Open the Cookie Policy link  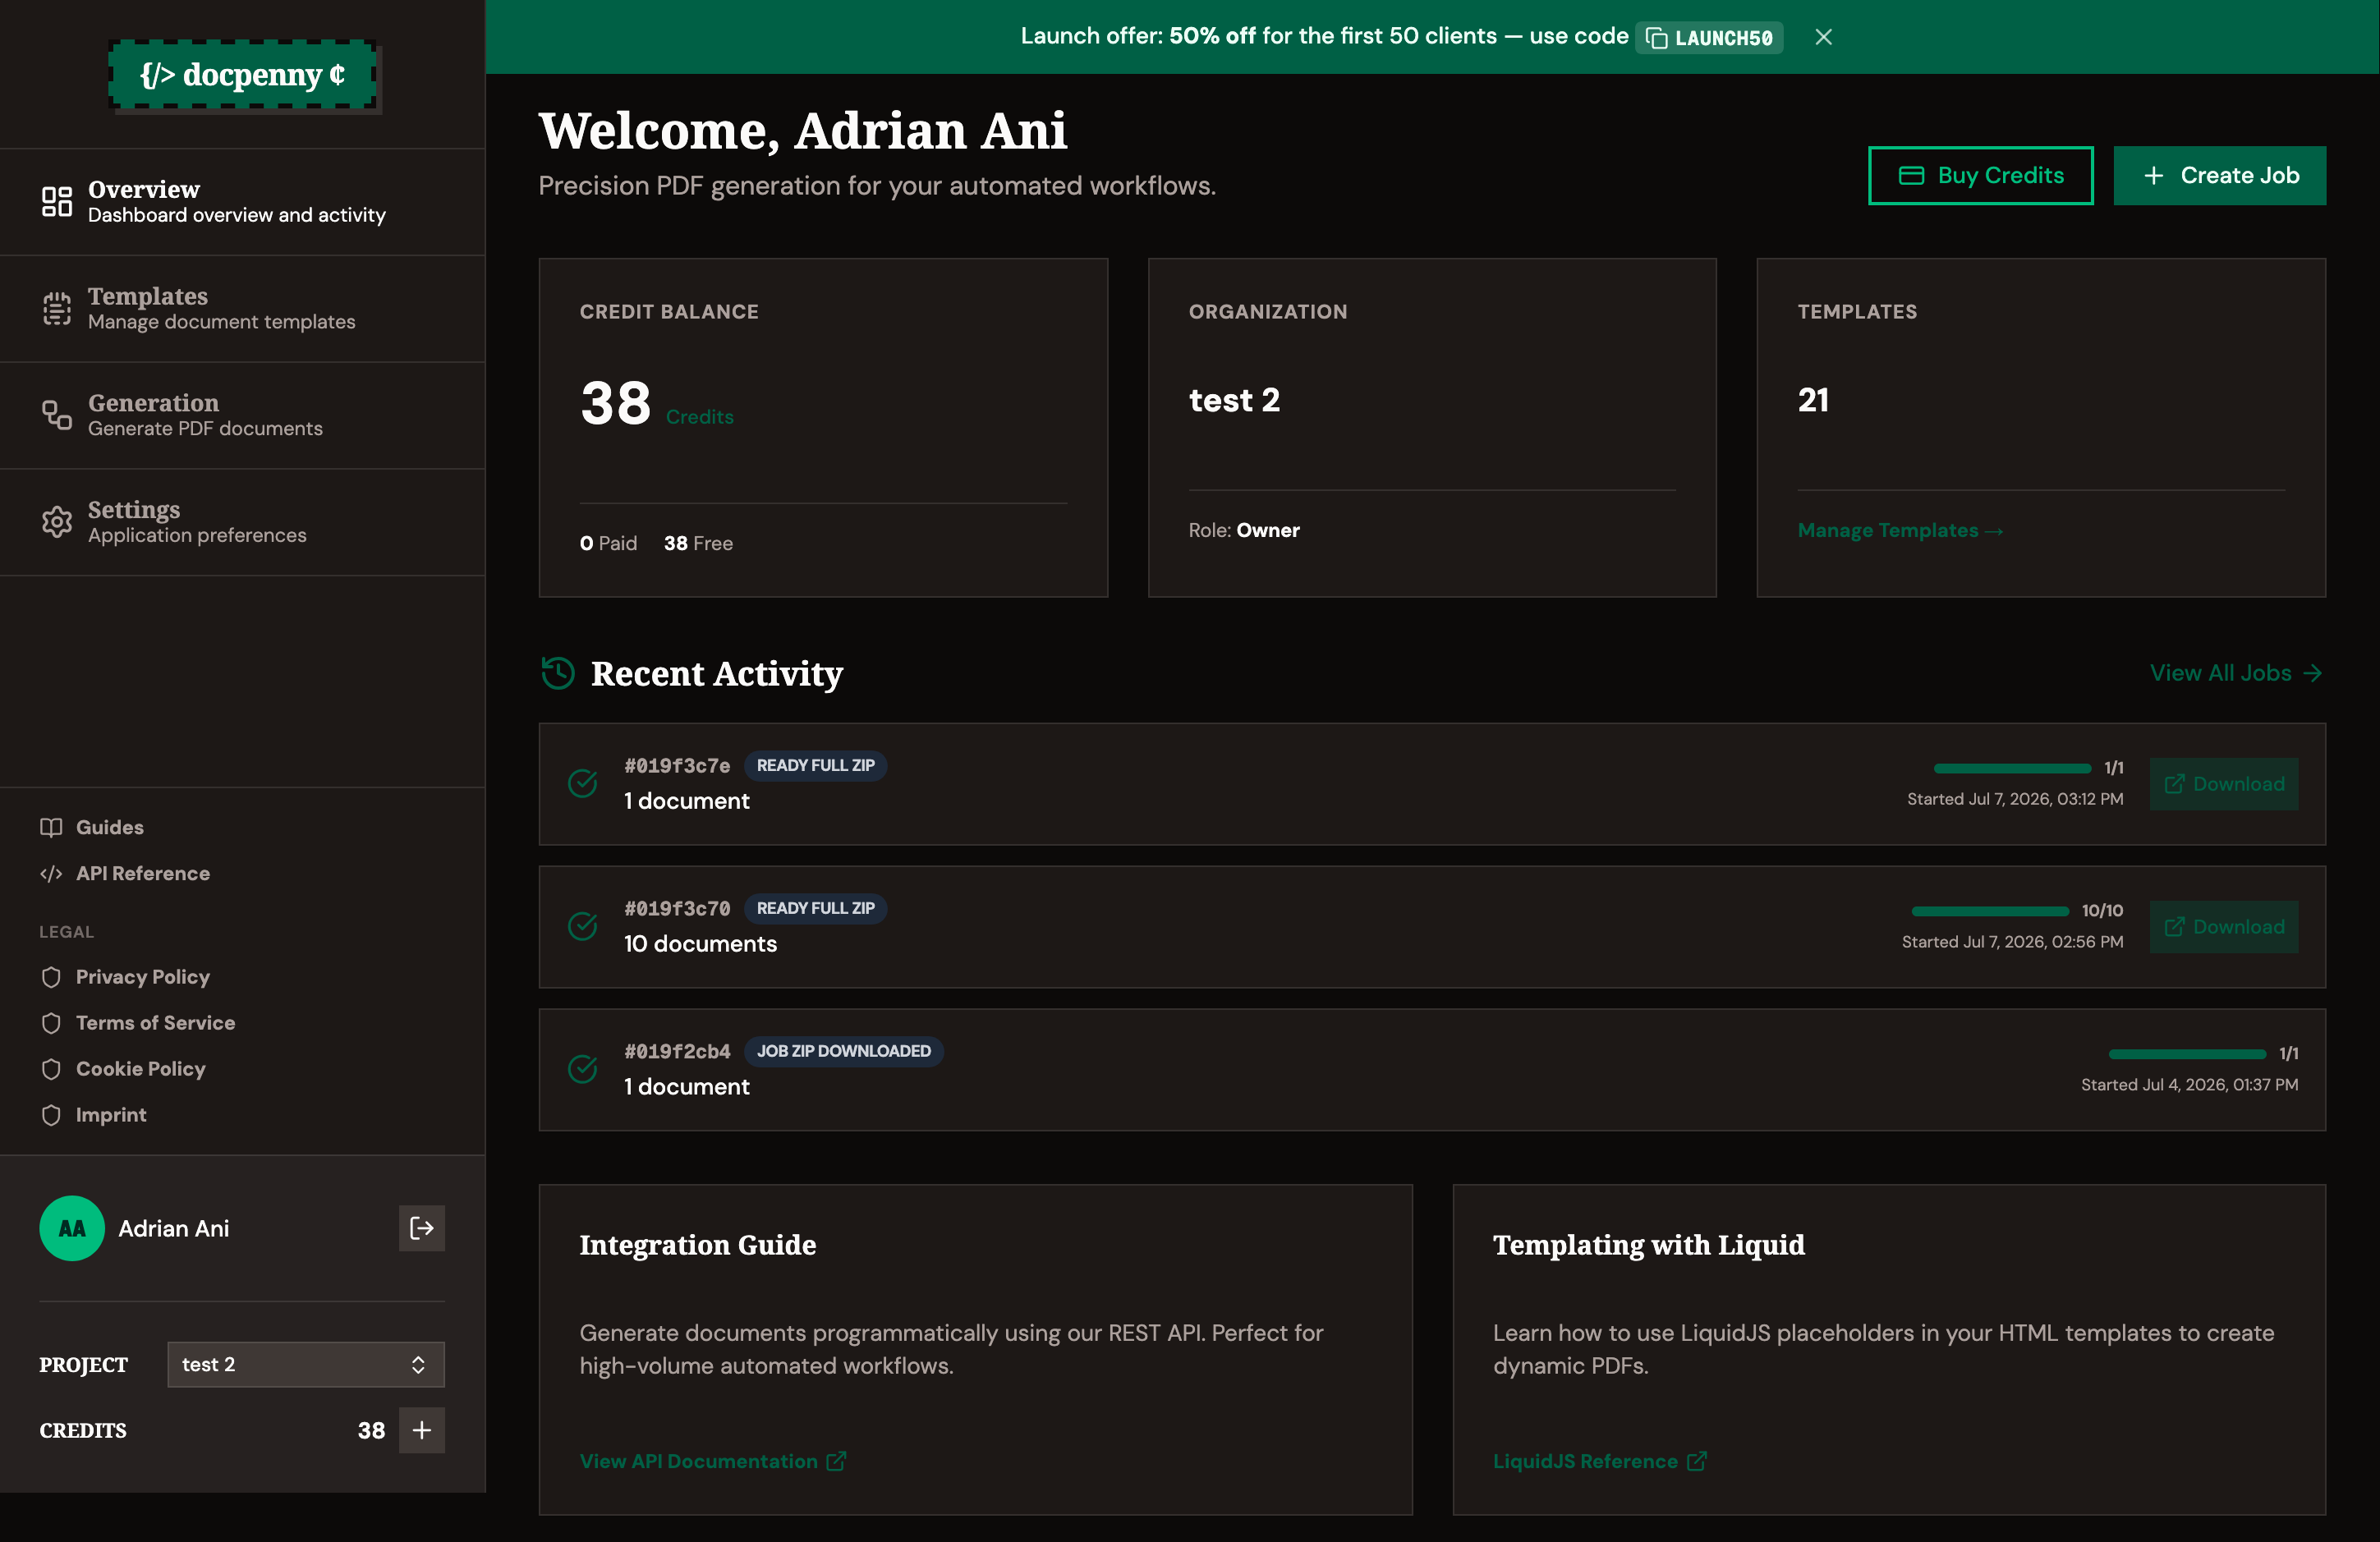click(x=123, y=1069)
